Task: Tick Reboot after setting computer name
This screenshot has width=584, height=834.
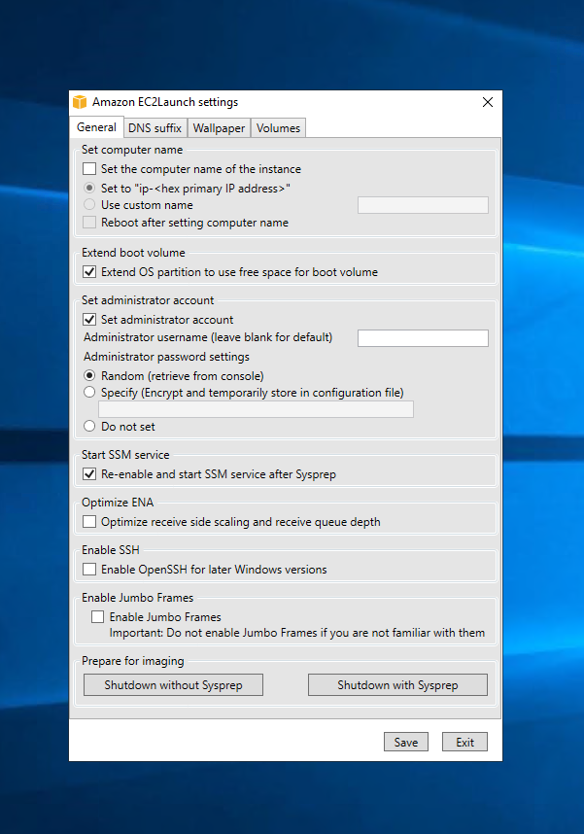Action: [x=89, y=223]
